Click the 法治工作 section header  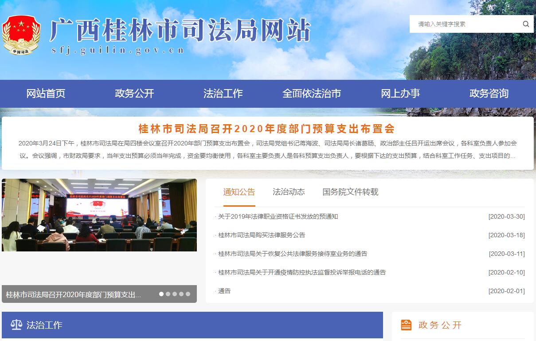point(192,325)
